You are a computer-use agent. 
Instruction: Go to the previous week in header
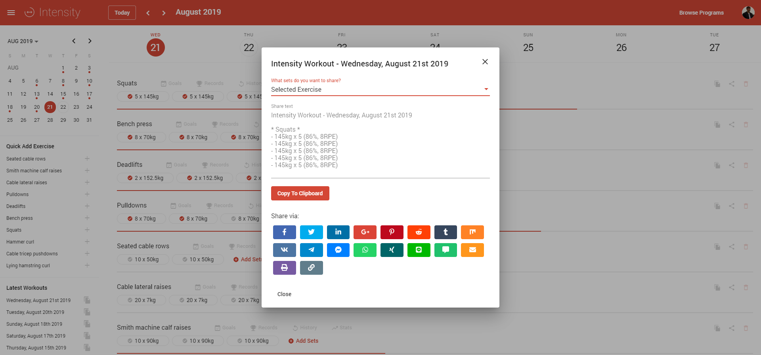tap(148, 13)
